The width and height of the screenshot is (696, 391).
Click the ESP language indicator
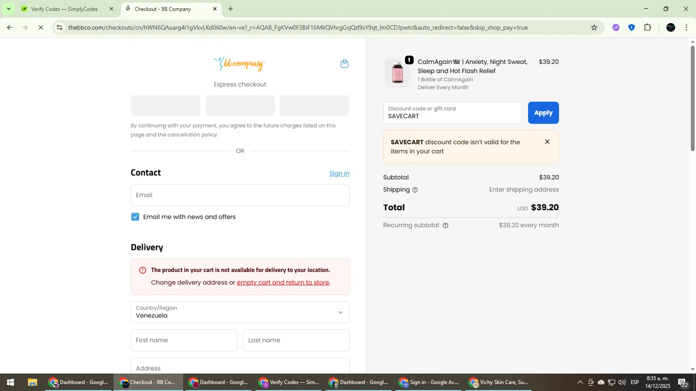coord(635,382)
